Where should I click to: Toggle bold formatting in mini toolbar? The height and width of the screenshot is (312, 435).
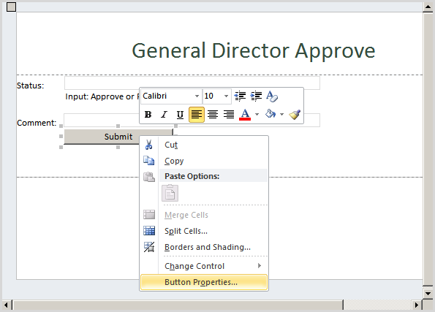point(148,114)
